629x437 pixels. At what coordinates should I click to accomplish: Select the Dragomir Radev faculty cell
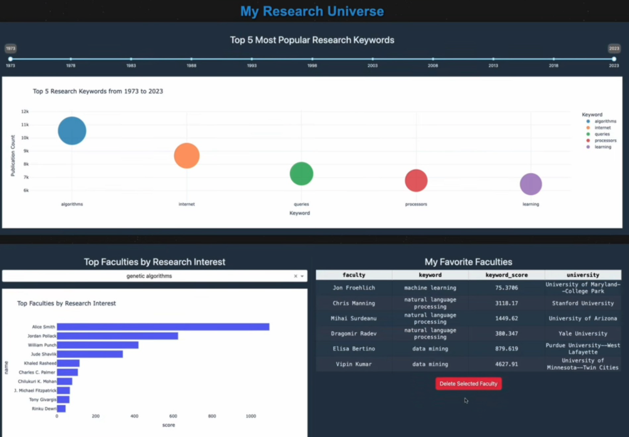pyautogui.click(x=354, y=334)
